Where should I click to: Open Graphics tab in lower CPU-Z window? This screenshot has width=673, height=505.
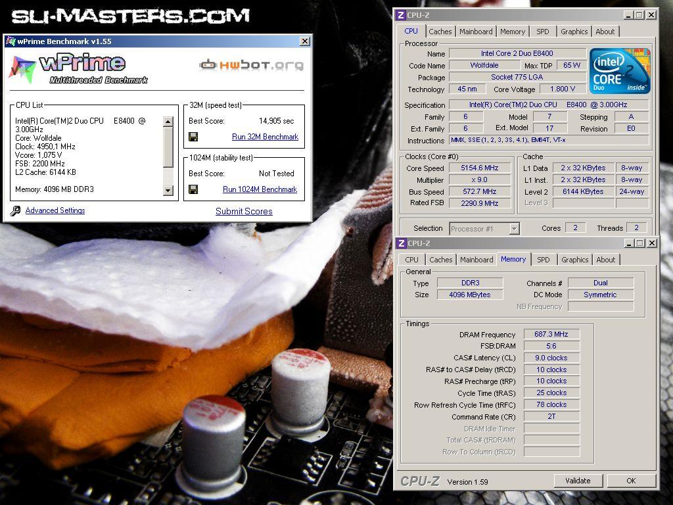574,259
